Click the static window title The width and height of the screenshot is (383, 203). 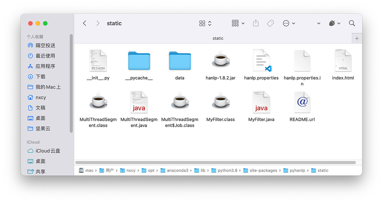[x=114, y=23]
